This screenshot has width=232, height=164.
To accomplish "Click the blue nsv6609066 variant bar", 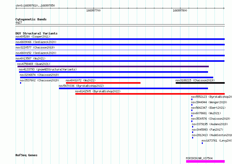I will (x=120, y=45).
